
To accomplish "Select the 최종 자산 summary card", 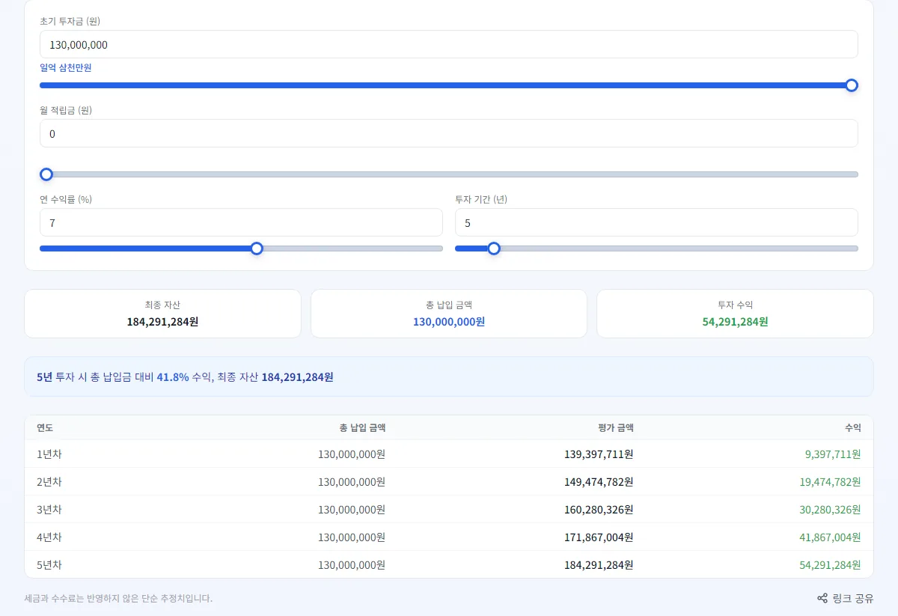I will point(162,314).
